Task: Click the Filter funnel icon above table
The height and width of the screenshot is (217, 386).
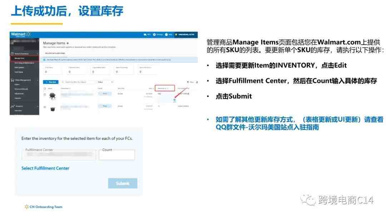Action: [188, 82]
